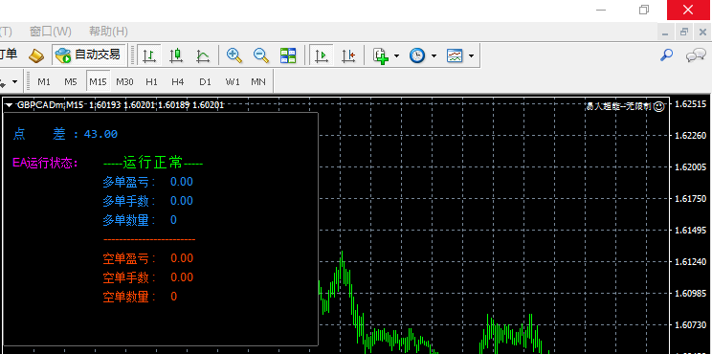The image size is (712, 354).
Task: Zoom out on the chart
Action: (261, 55)
